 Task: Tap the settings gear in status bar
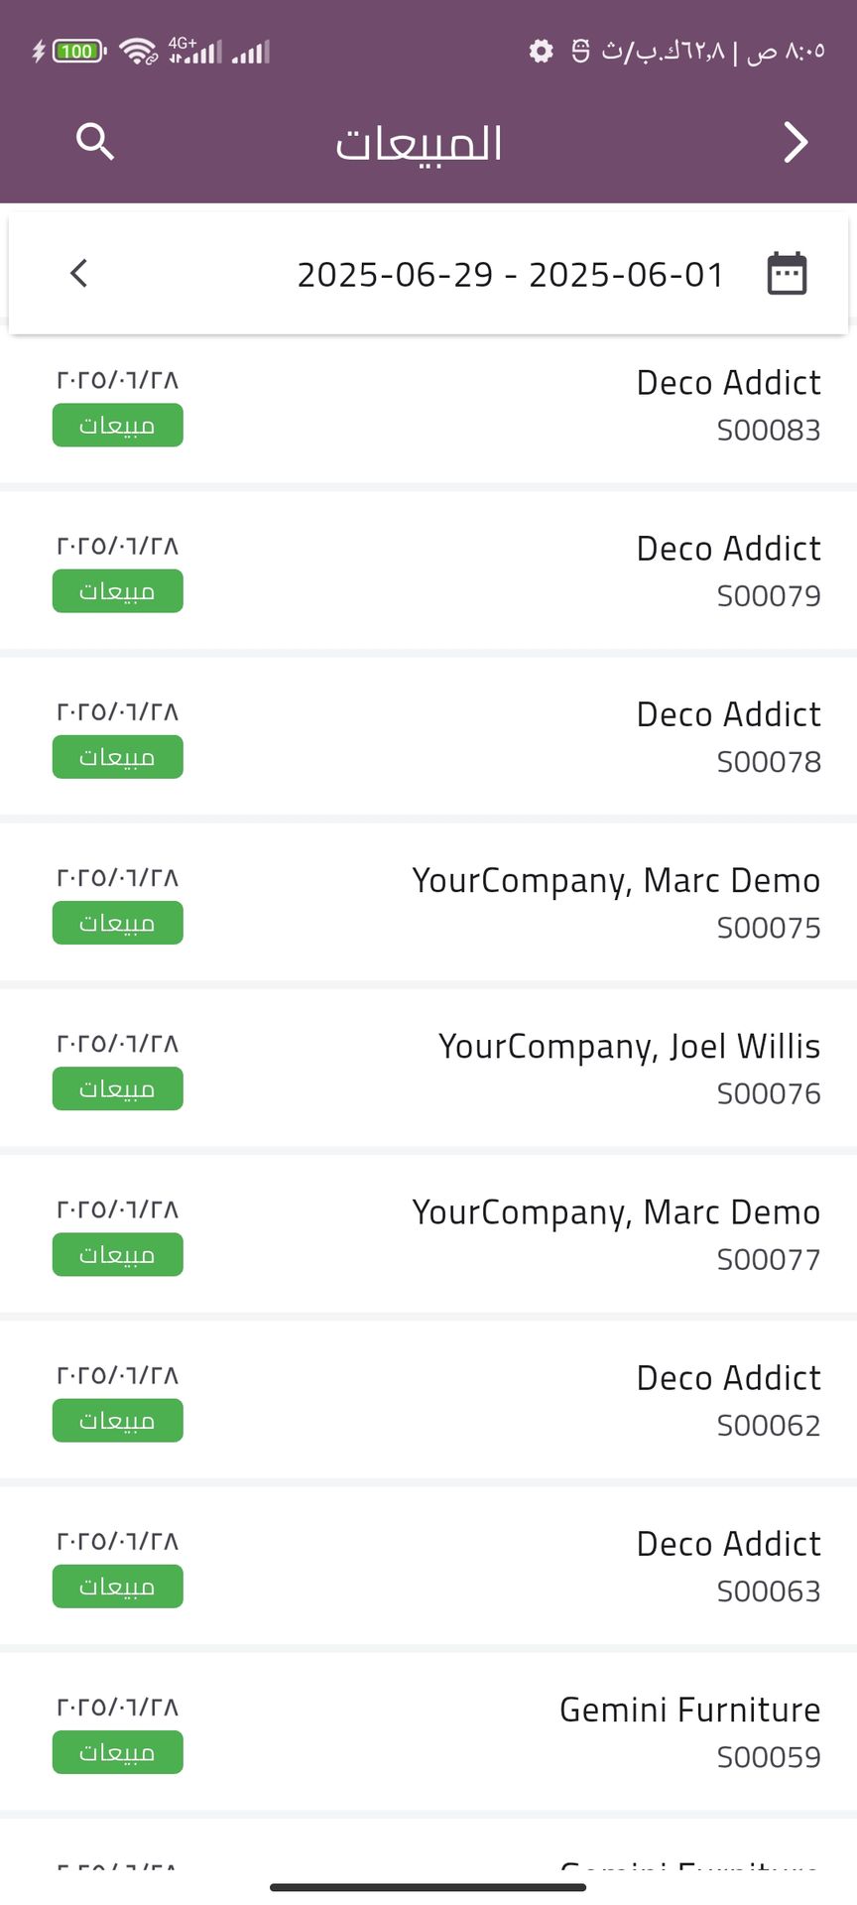click(541, 51)
